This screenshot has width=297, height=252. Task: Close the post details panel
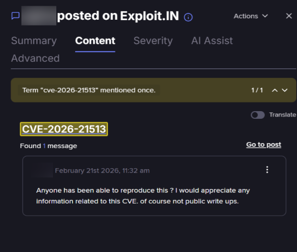(x=289, y=16)
